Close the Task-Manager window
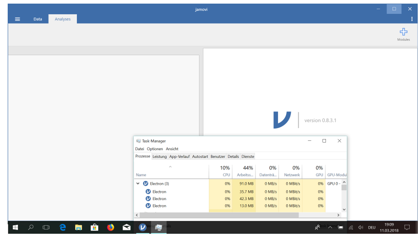420x236 pixels. (340, 141)
